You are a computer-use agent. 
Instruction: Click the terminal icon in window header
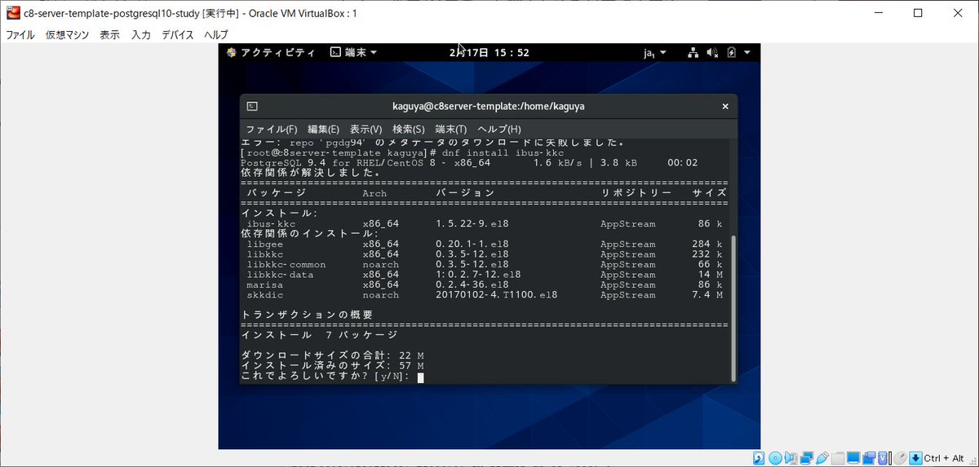pos(253,106)
